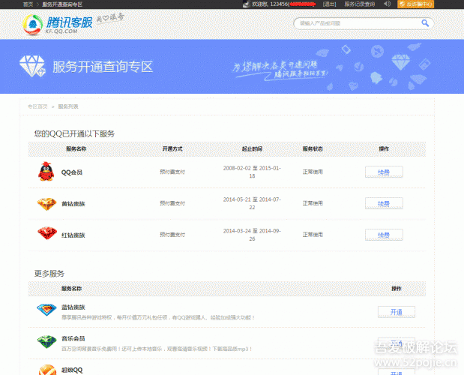Click the 起止时间 column header
The image size is (464, 375).
tap(252, 149)
